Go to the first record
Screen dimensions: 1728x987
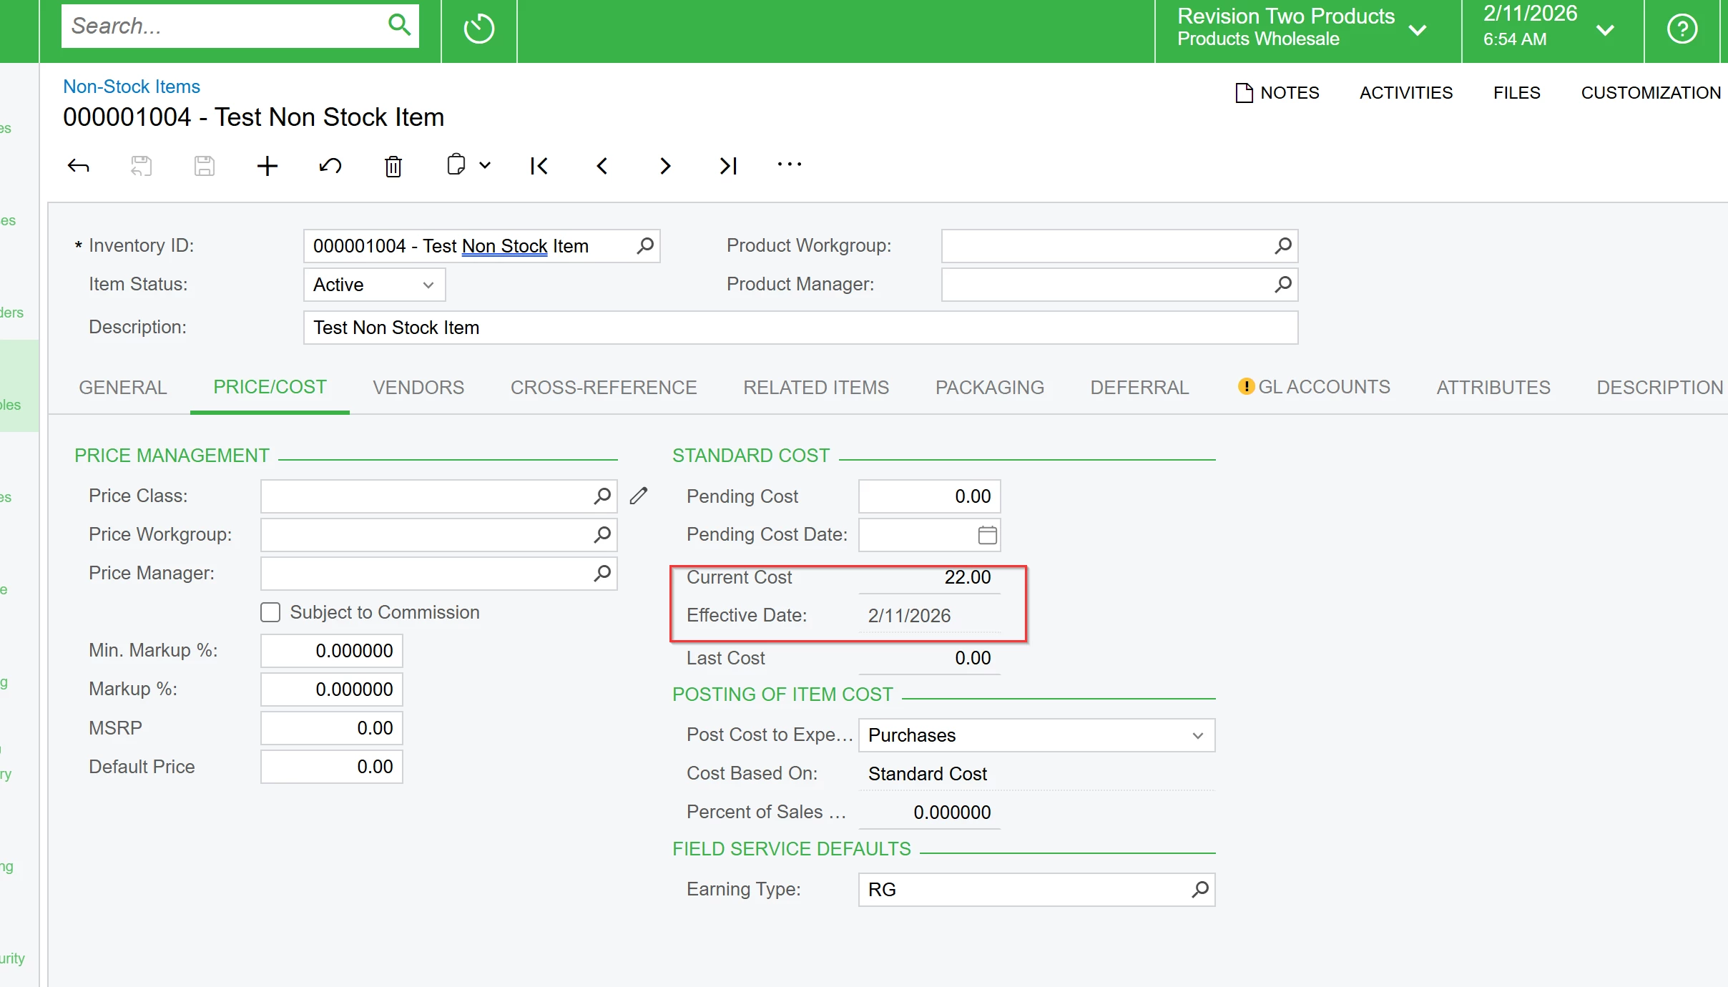pos(539,166)
